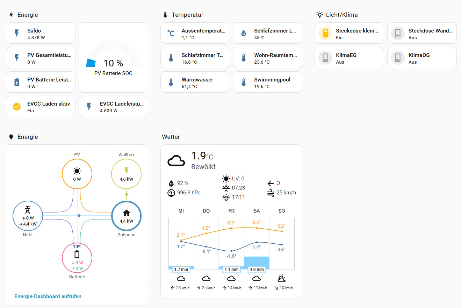The height and width of the screenshot is (308, 461).
Task: Click the sun icon in PV circle
Action: tap(77, 171)
